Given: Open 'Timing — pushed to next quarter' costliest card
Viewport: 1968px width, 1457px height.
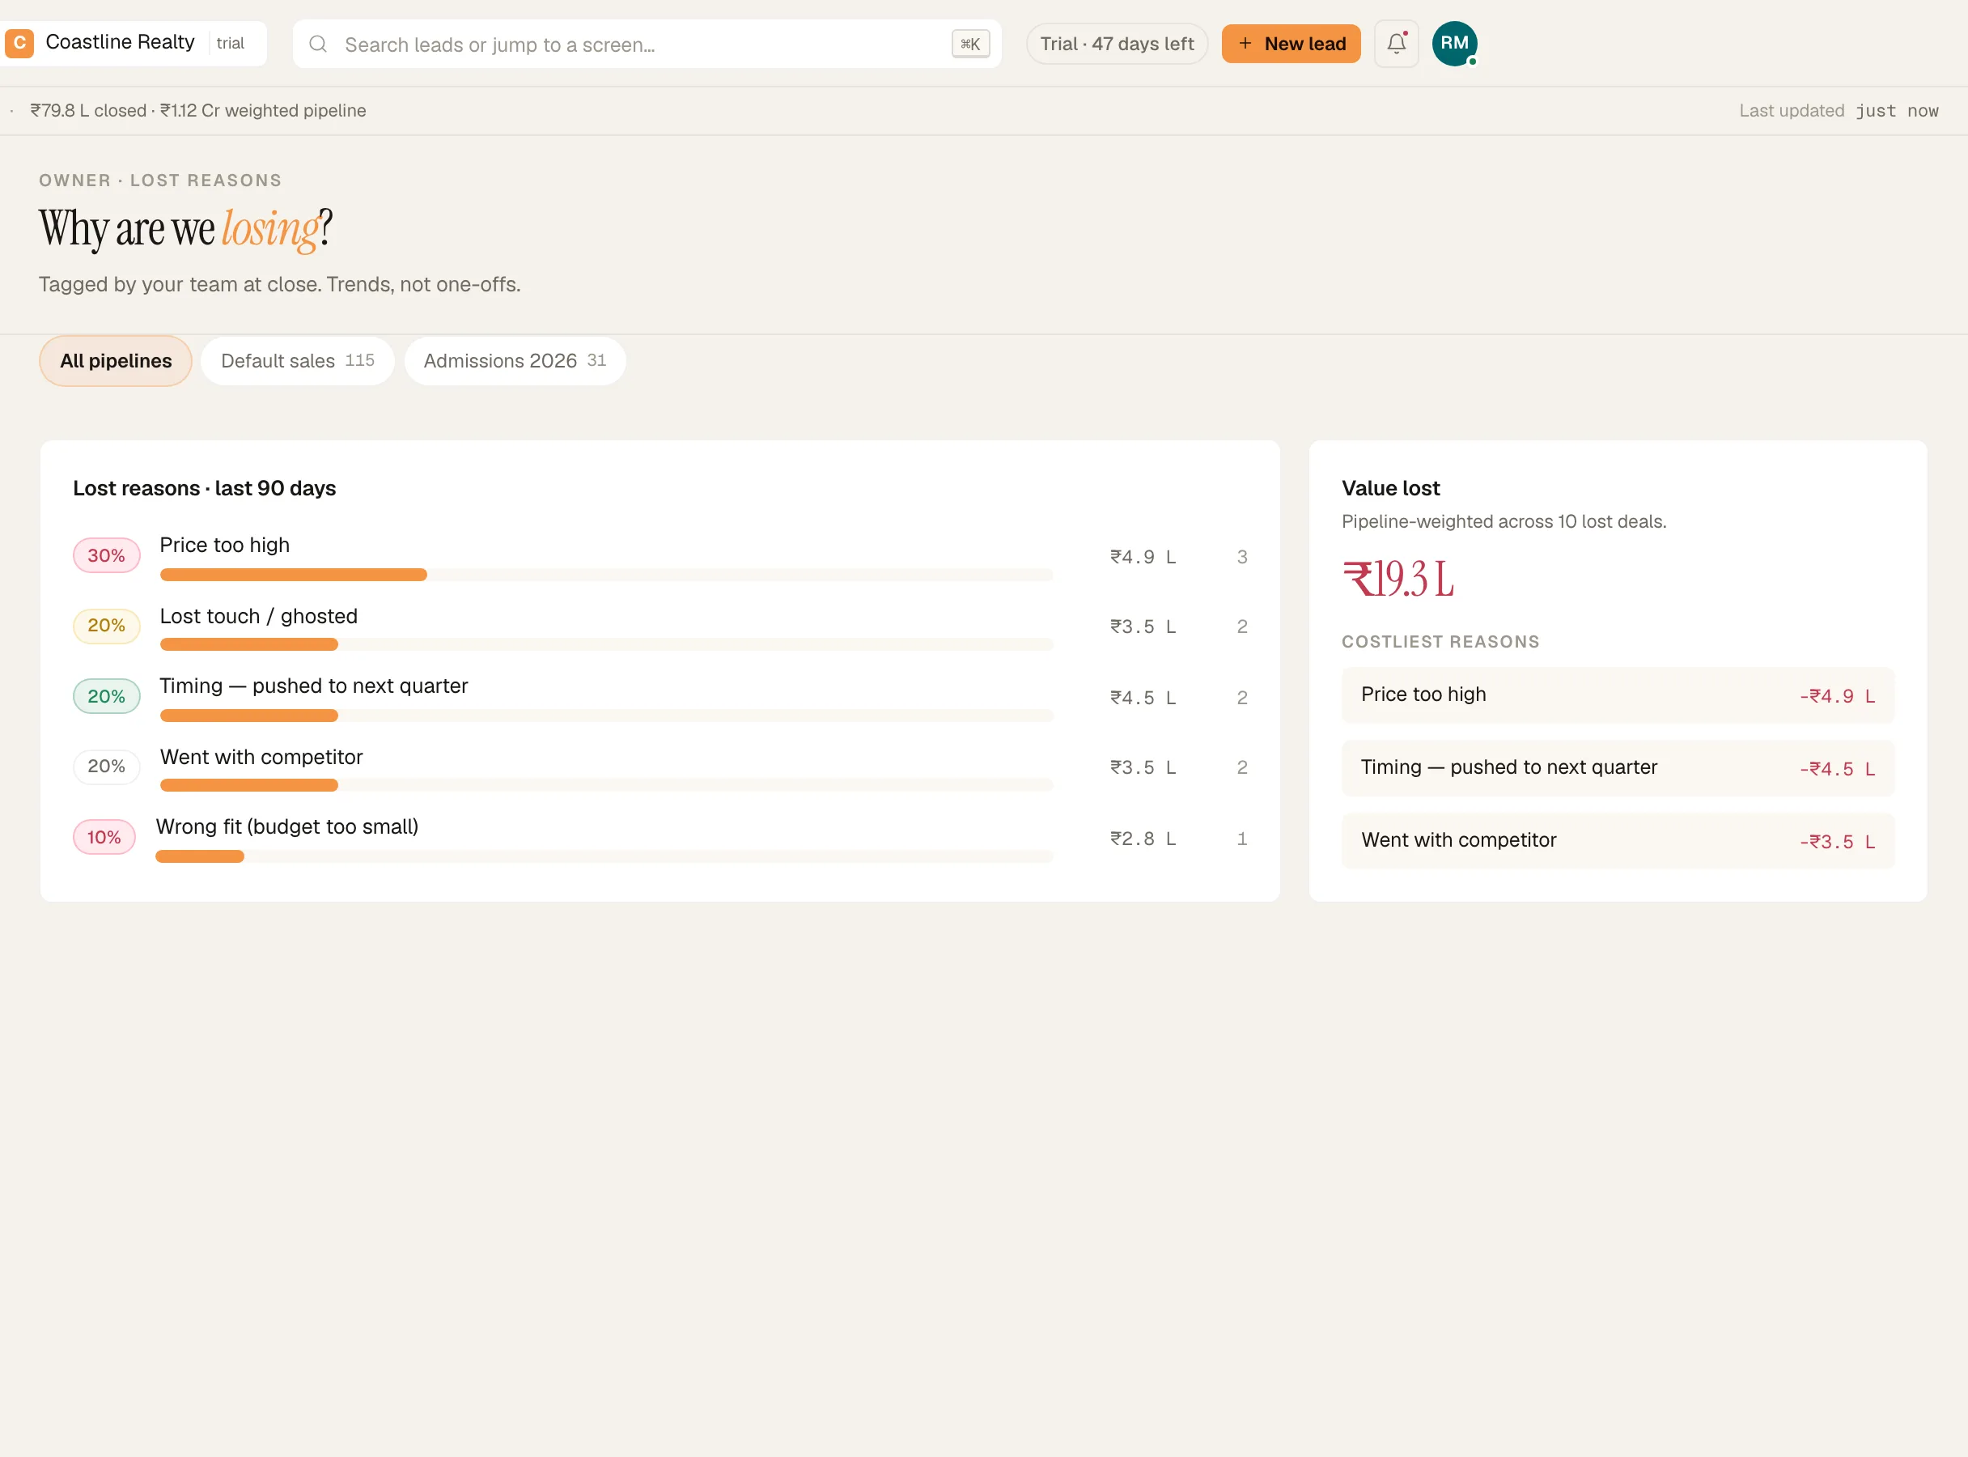Looking at the screenshot, I should (x=1618, y=768).
